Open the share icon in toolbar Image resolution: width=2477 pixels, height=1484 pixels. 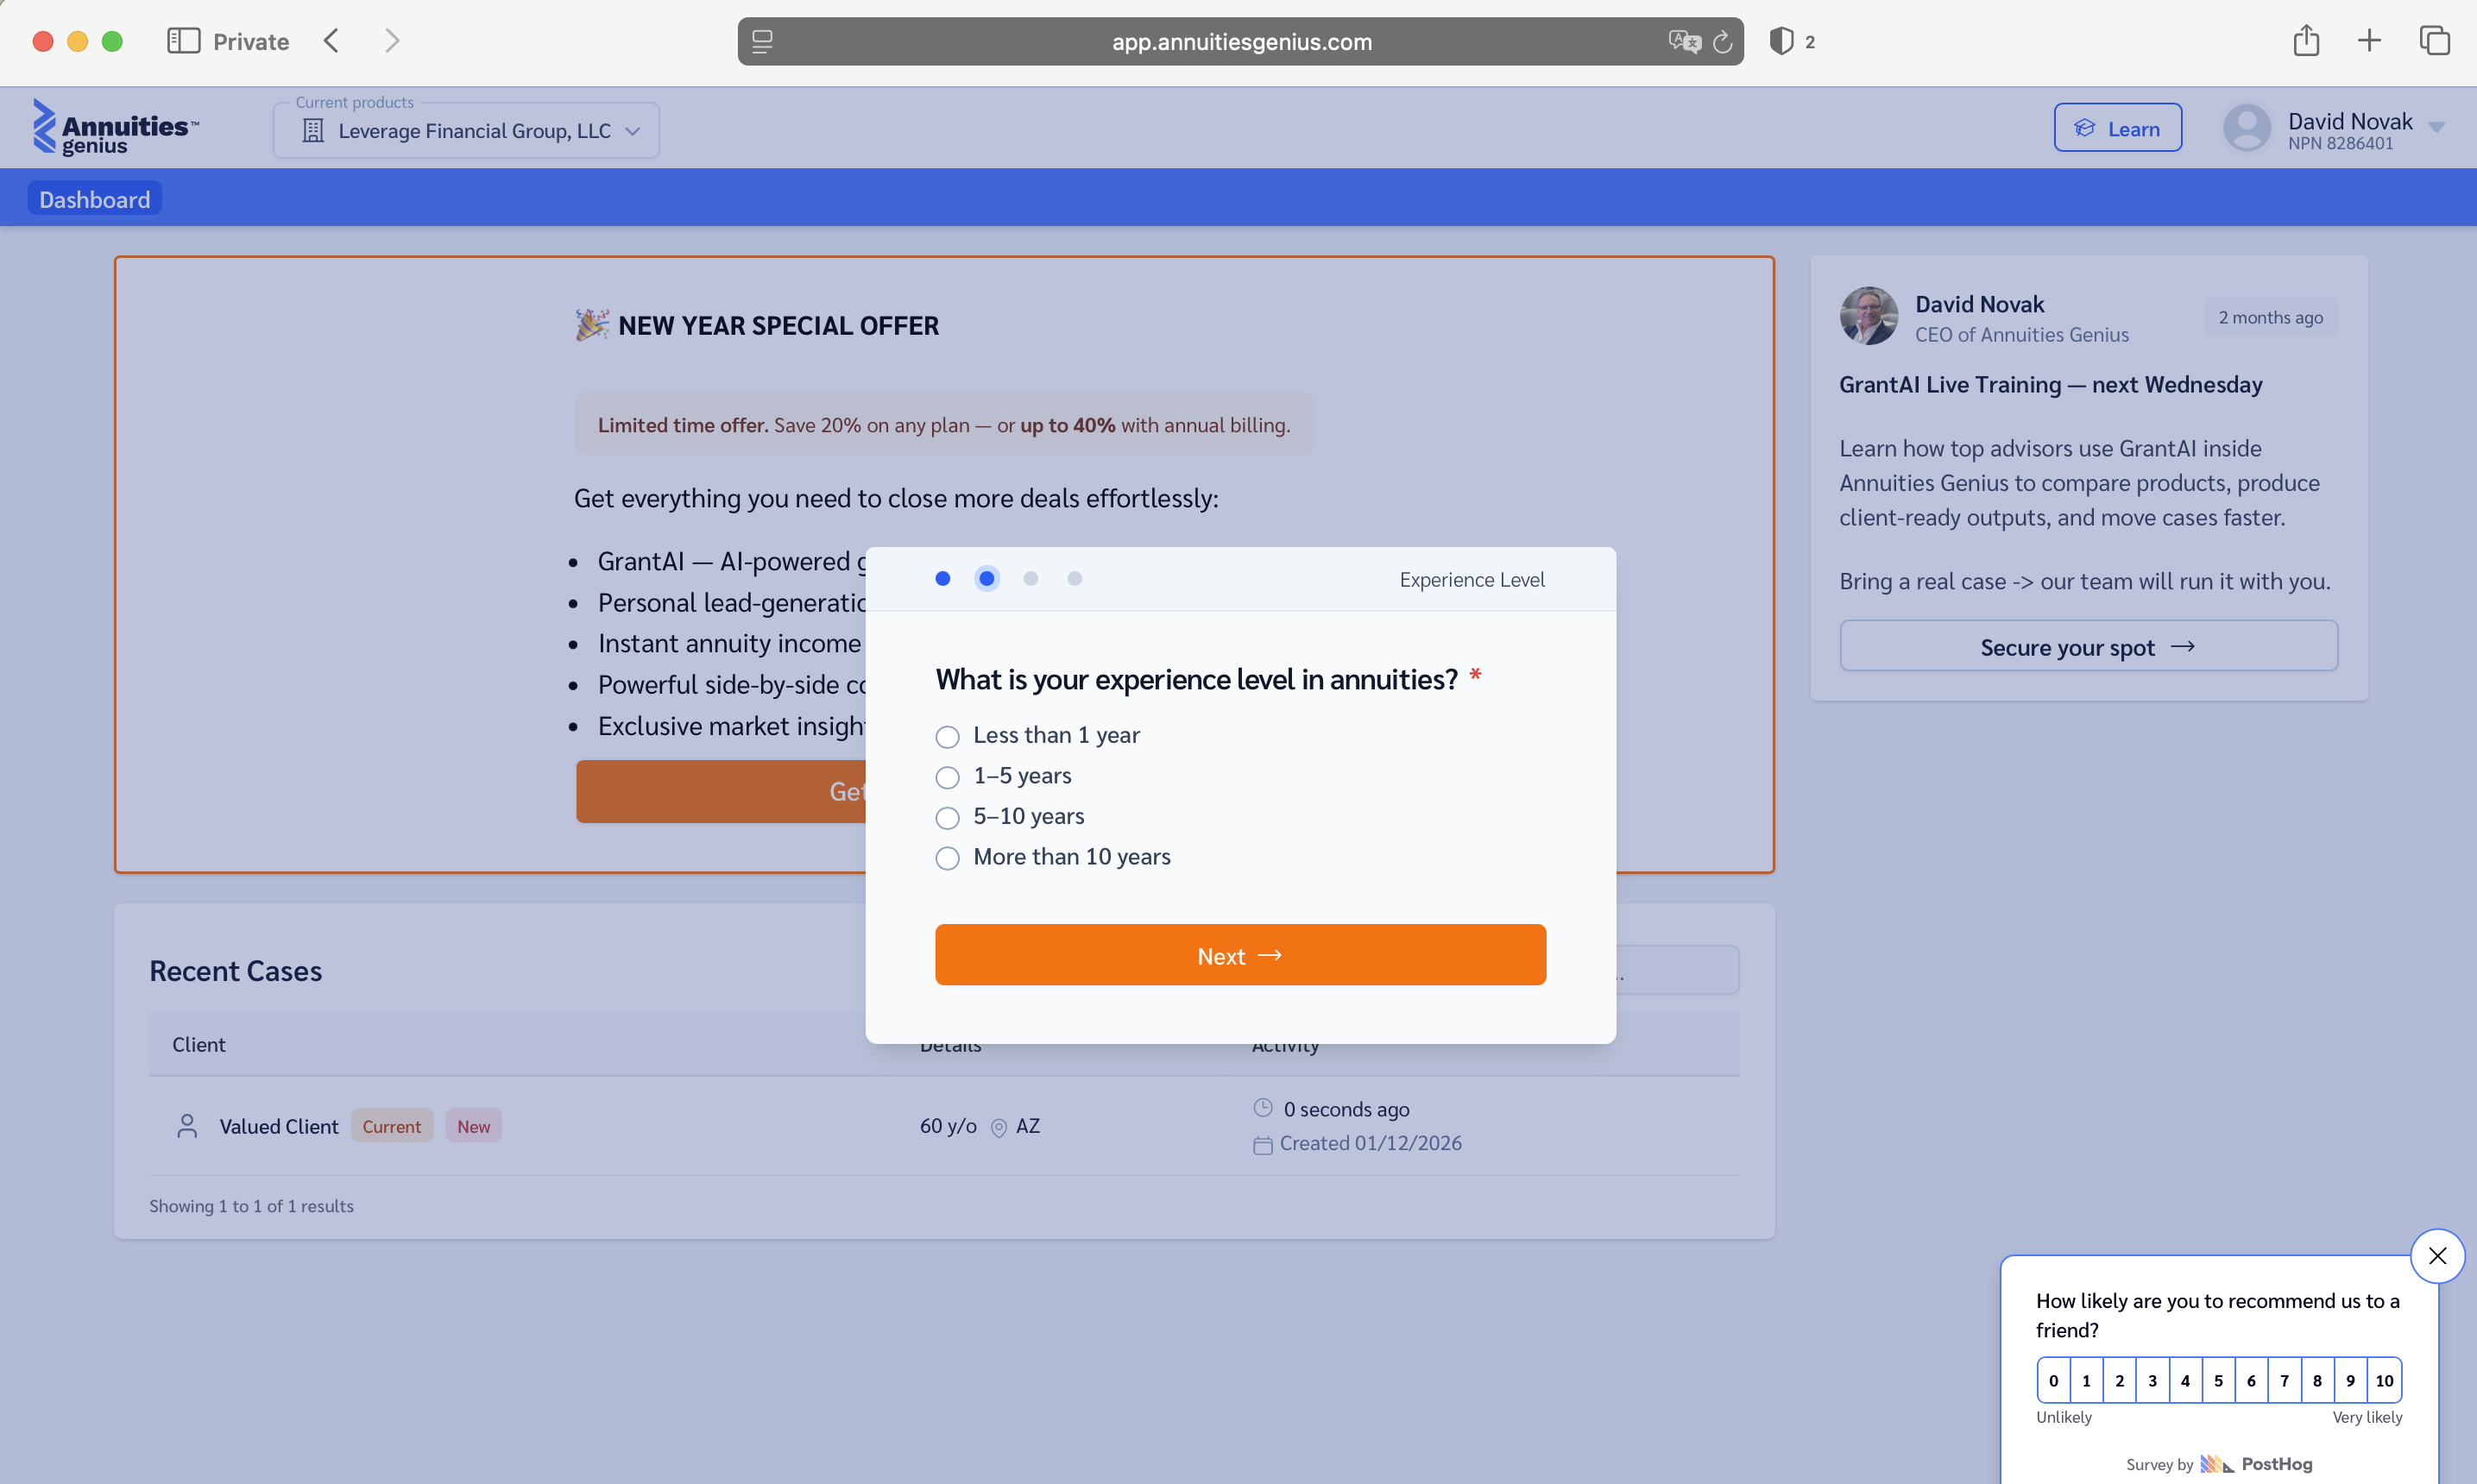coord(2306,41)
